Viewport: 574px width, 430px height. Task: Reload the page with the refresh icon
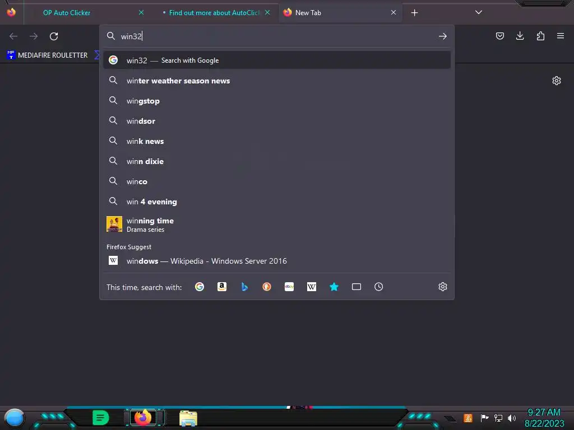(54, 36)
